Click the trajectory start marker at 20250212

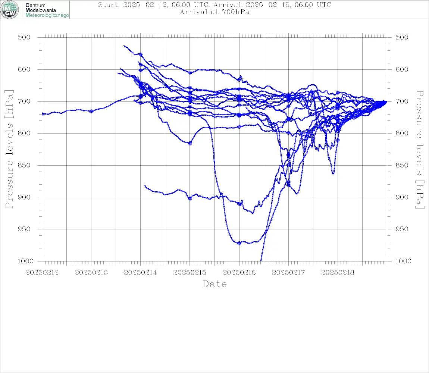click(x=42, y=114)
